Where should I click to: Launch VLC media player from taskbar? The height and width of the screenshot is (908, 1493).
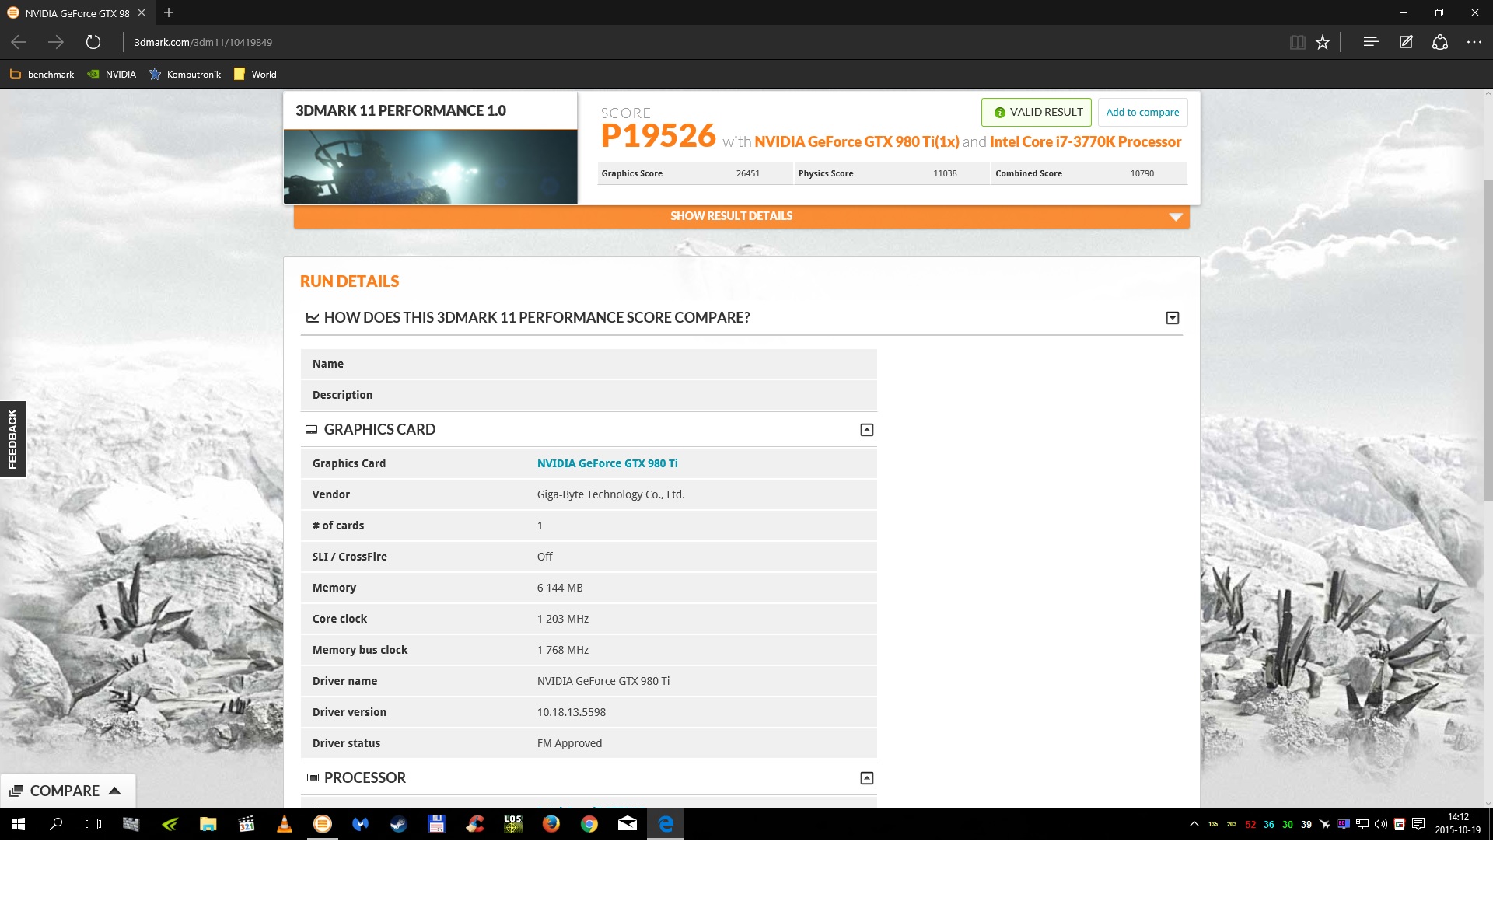(x=284, y=824)
